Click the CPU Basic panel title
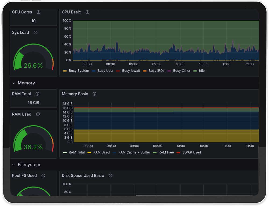Screen dimensions: 269x207 [71, 12]
